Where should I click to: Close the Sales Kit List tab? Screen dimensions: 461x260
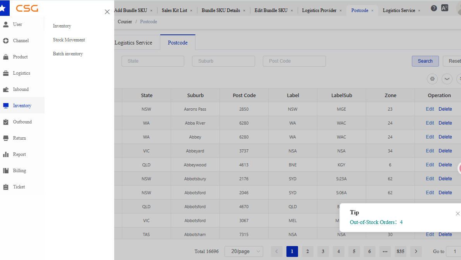[x=191, y=10]
